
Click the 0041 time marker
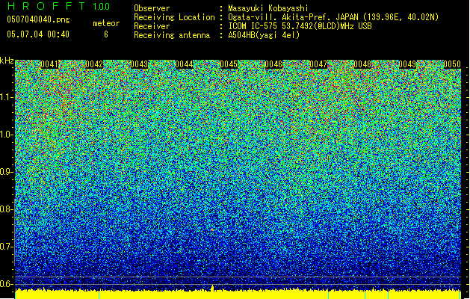pos(49,64)
